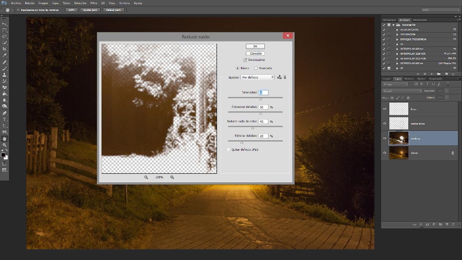Enable Quitar defecto JPEG checkbox
The height and width of the screenshot is (260, 462).
(x=228, y=149)
